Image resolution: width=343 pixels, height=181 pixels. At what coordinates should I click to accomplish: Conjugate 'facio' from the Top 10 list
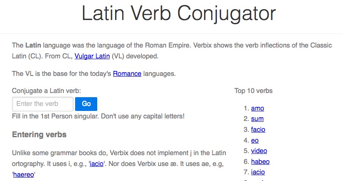click(x=258, y=129)
